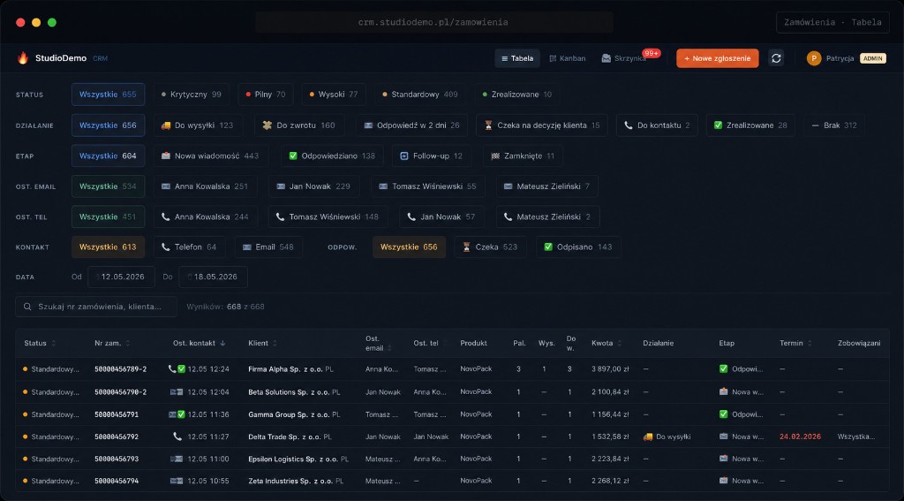The height and width of the screenshot is (501, 904).
Task: Click mail icon in Delta Trade Etap cell
Action: click(x=724, y=436)
